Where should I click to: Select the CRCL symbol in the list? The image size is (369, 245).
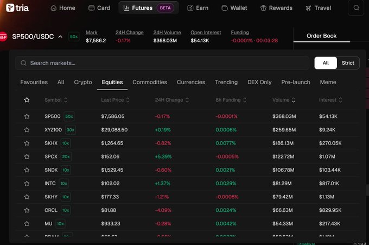click(51, 210)
